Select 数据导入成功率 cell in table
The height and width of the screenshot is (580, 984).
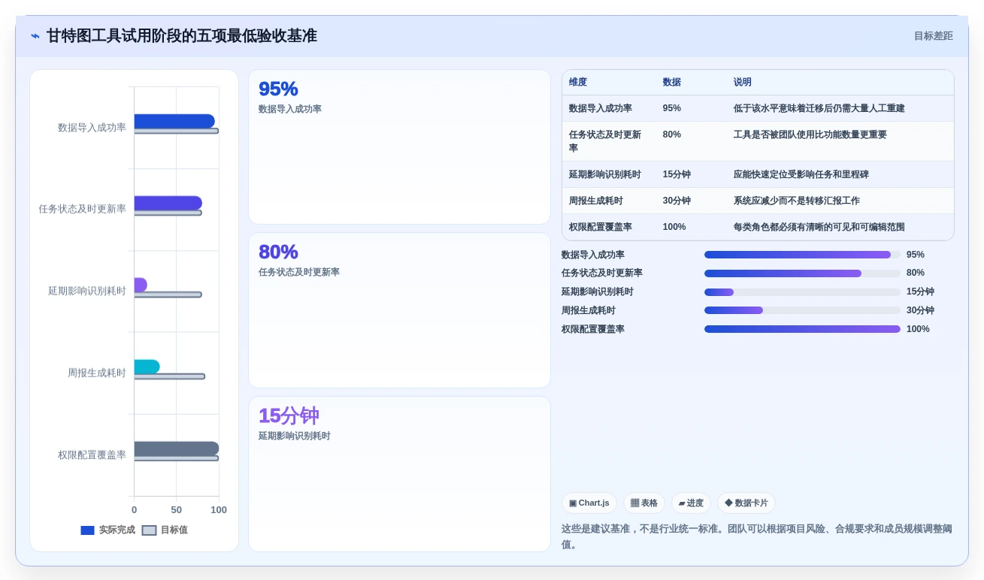[601, 108]
